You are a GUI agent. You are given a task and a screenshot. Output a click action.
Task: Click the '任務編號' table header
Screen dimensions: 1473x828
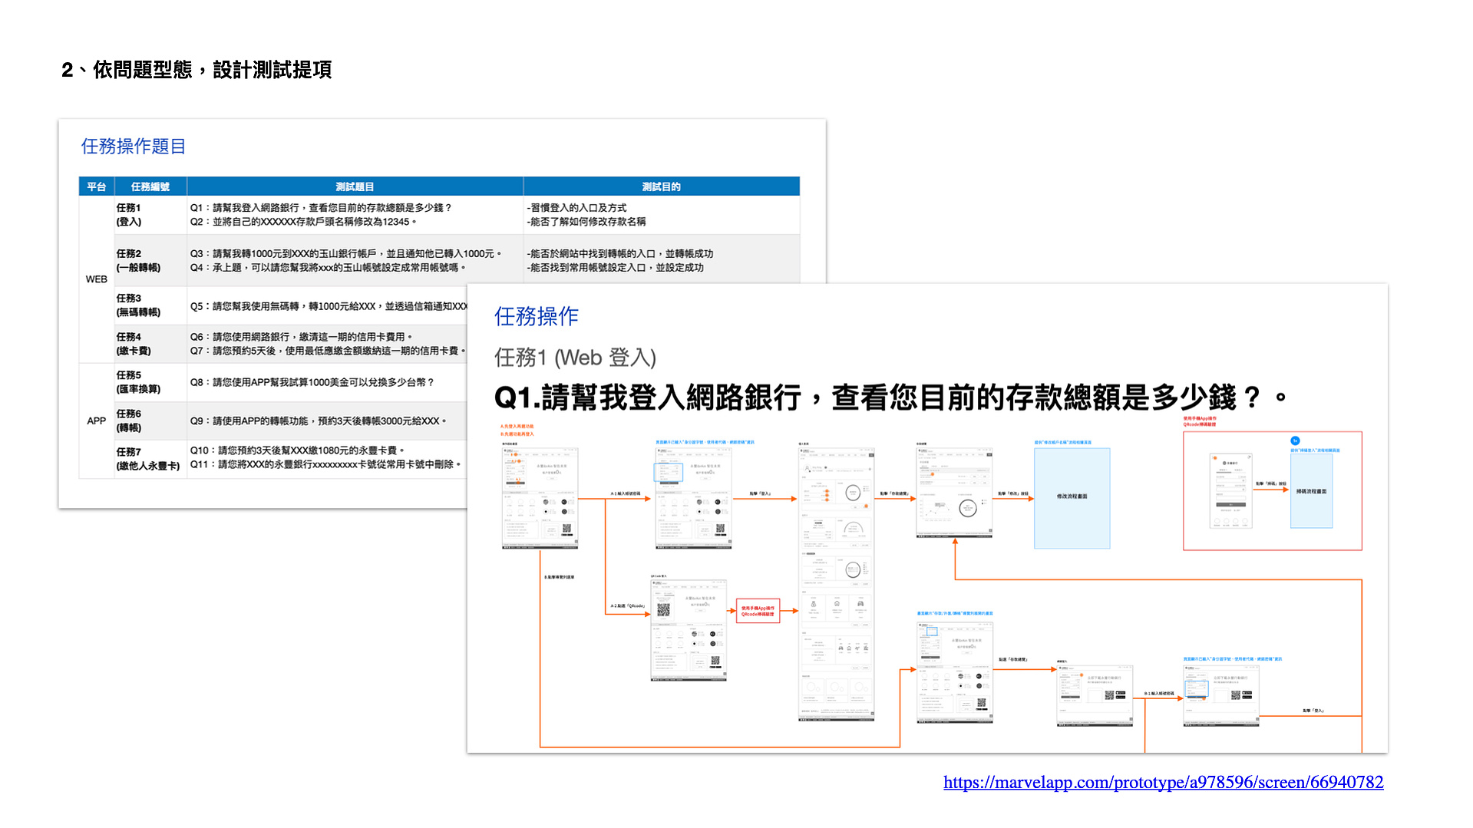[x=150, y=186]
